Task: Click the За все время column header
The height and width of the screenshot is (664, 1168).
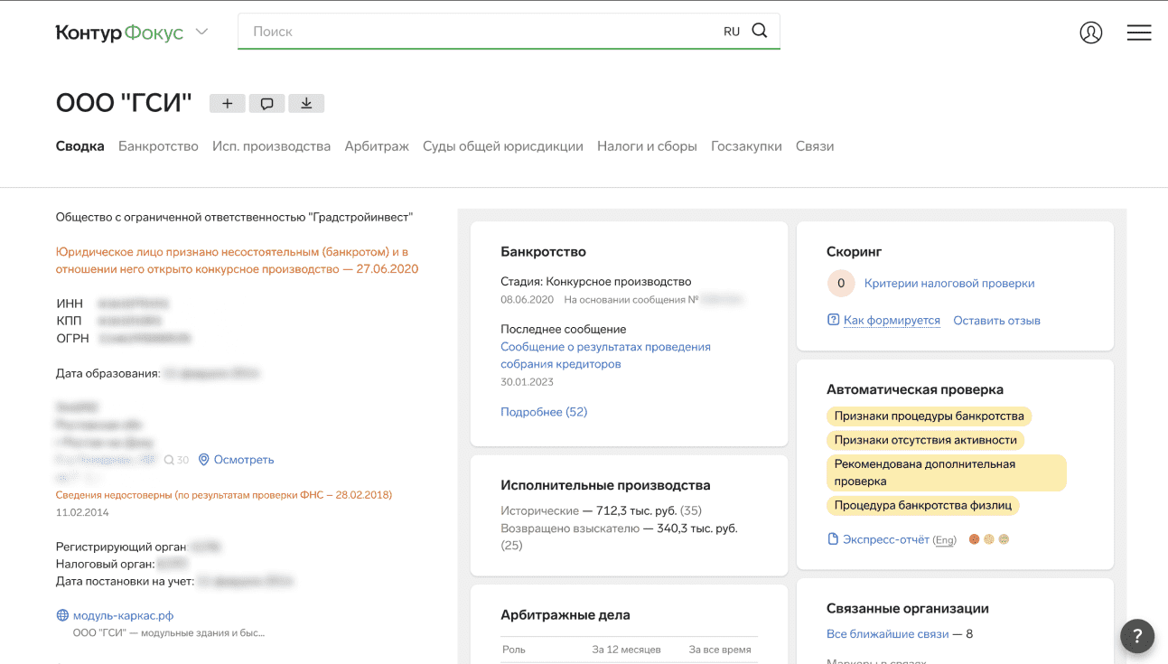Action: pyautogui.click(x=719, y=650)
